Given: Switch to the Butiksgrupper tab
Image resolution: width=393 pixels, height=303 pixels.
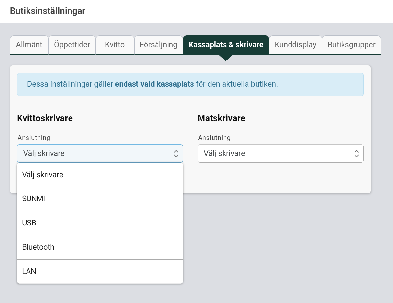Looking at the screenshot, I should point(351,45).
